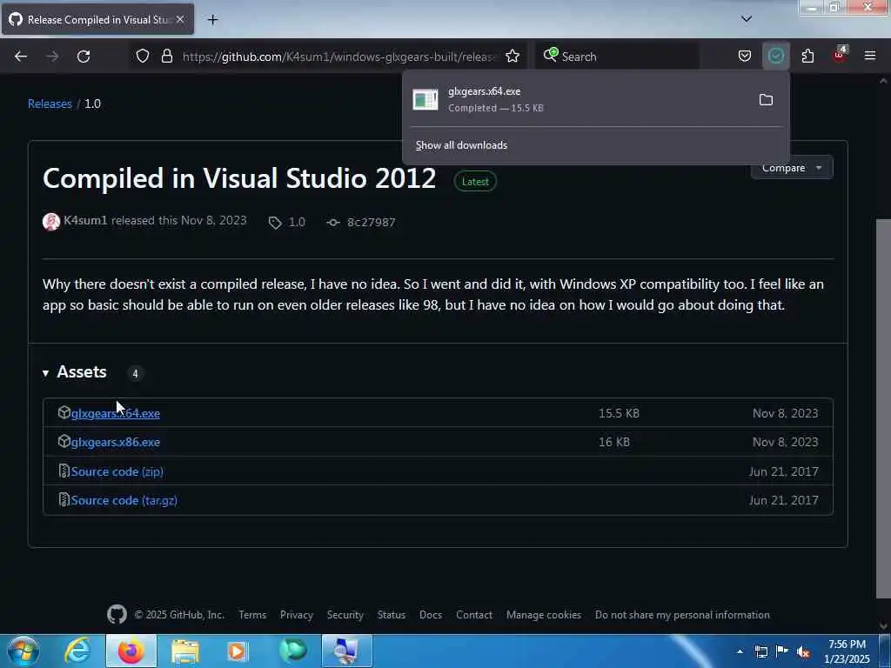The width and height of the screenshot is (891, 668).
Task: Open the Firefox hamburger menu
Action: [870, 56]
